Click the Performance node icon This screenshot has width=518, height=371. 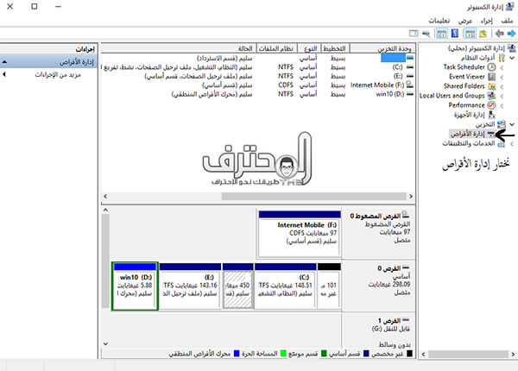click(x=491, y=104)
